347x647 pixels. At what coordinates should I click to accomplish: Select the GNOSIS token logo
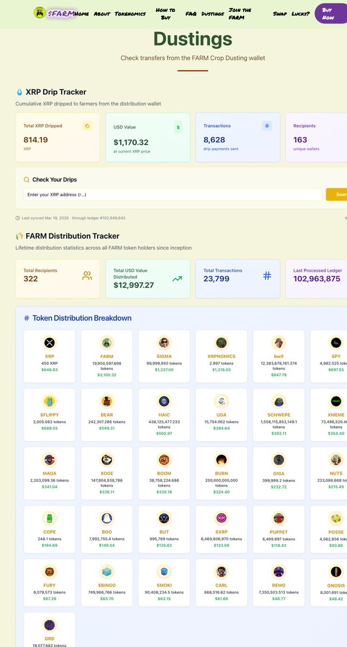point(336,572)
